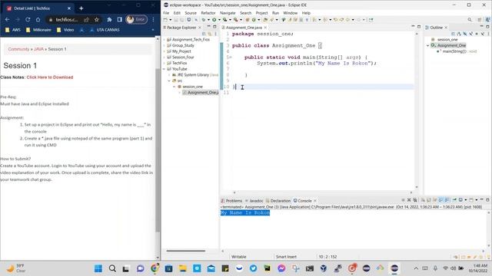
Task: Select the session_one package in Package Explorer
Action: [x=190, y=87]
